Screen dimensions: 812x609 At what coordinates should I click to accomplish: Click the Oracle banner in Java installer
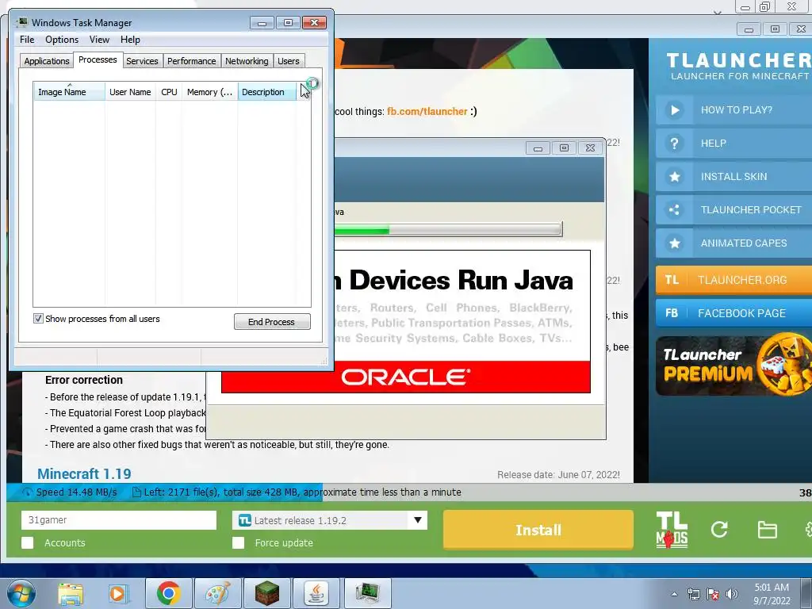[x=406, y=377]
